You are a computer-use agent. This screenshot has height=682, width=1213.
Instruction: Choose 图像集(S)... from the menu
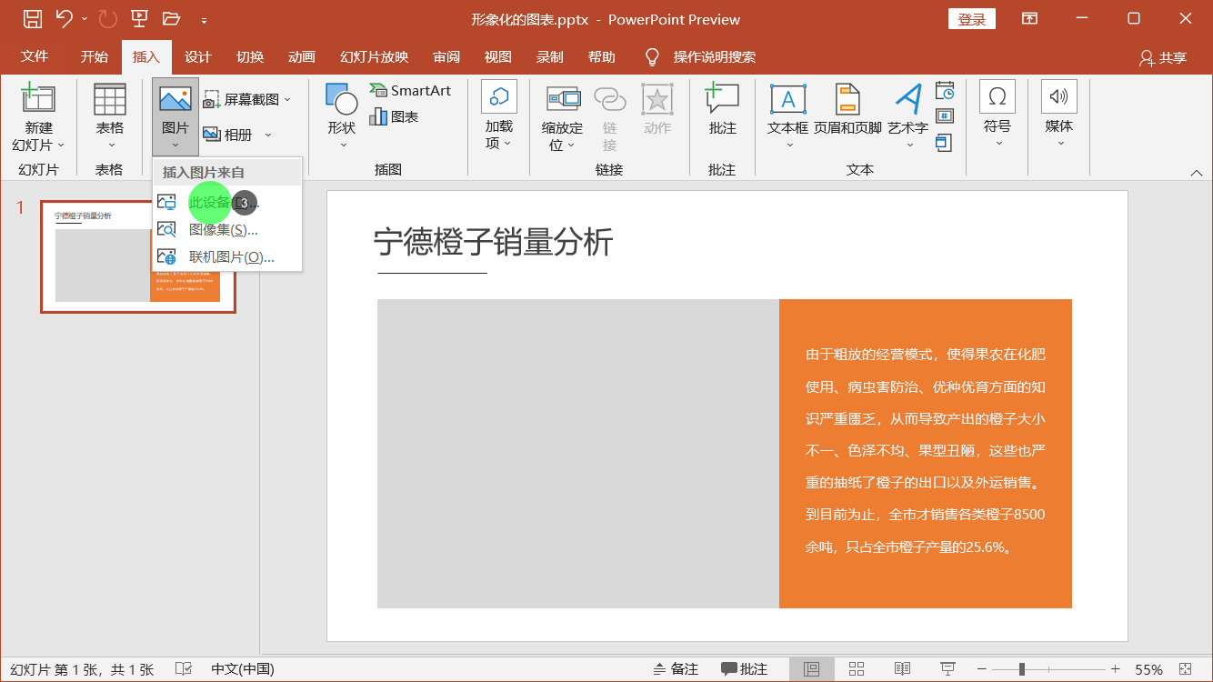227,229
